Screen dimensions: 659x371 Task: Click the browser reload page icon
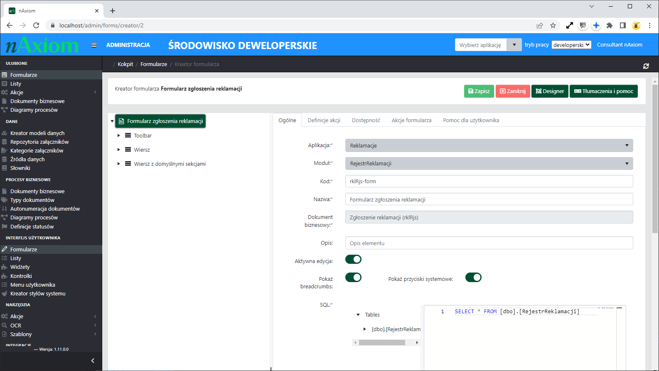click(36, 25)
